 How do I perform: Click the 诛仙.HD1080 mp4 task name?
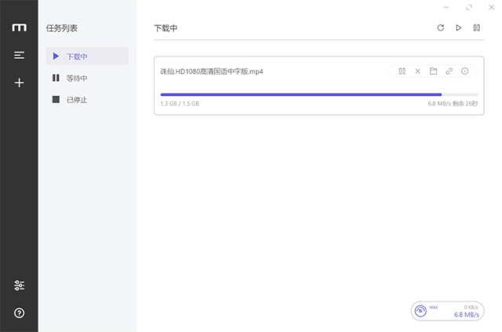pos(212,71)
